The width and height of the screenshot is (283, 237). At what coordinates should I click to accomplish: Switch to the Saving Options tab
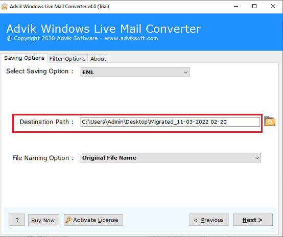[x=25, y=58]
